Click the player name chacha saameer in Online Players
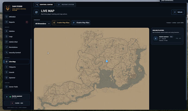Screen dimensions: 188x111 click(x=164, y=37)
